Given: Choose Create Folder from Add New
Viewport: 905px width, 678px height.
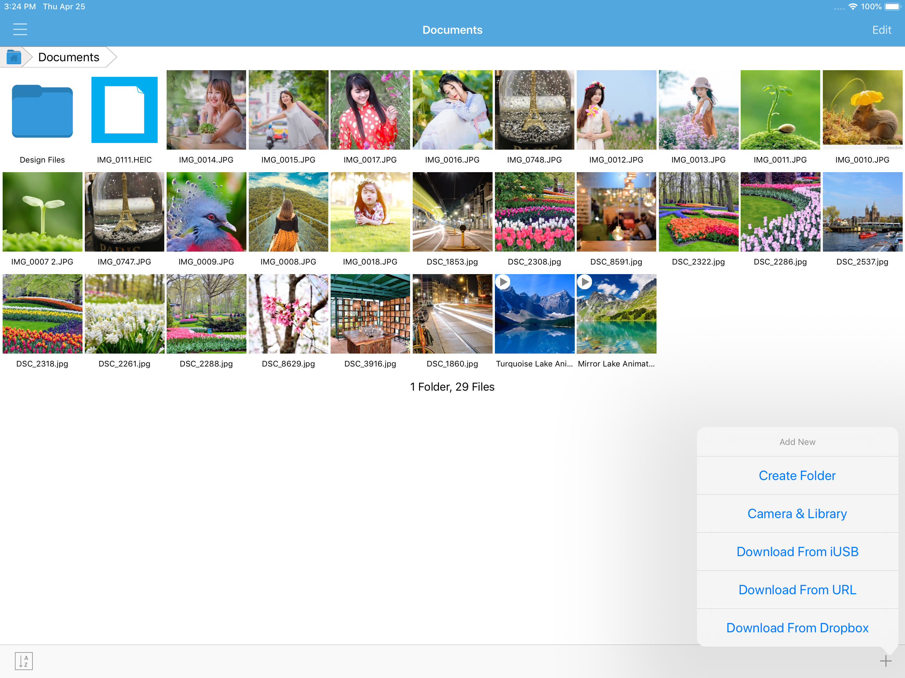Looking at the screenshot, I should pos(797,476).
